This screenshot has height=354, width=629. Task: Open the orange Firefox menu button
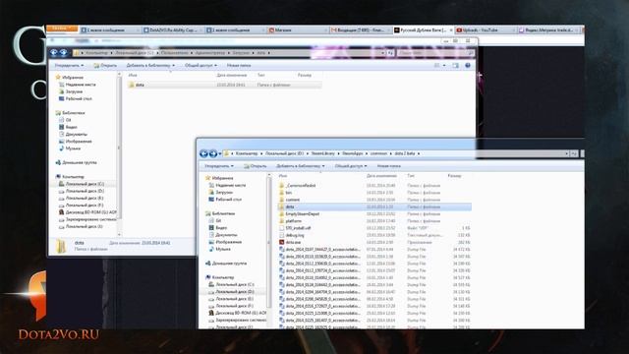(62, 29)
